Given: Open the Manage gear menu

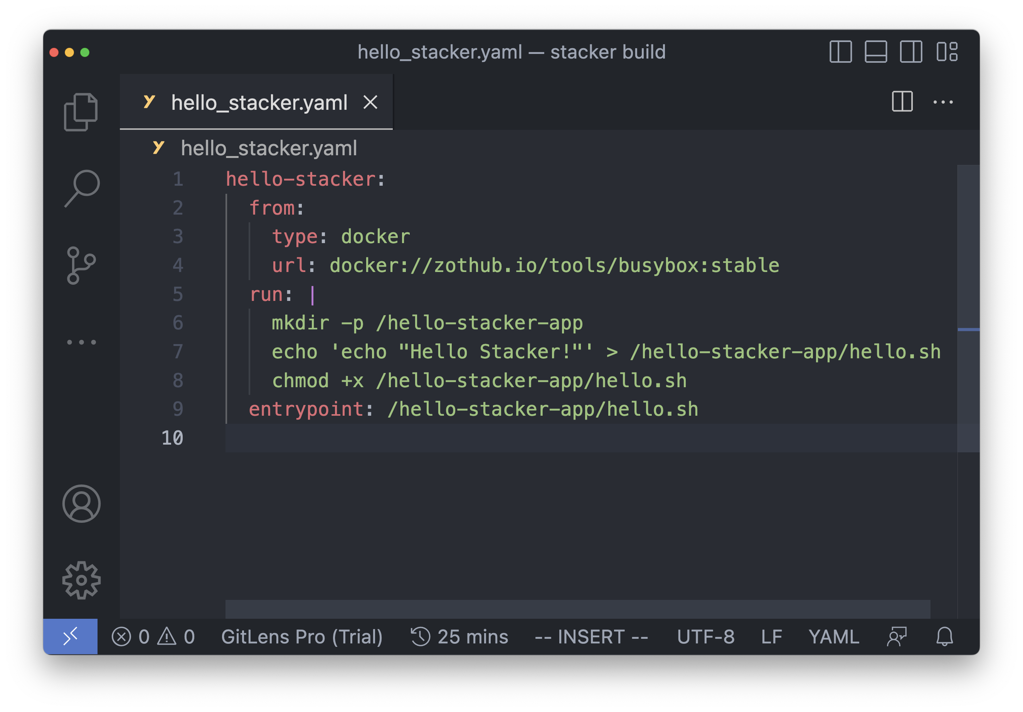Looking at the screenshot, I should coord(82,580).
